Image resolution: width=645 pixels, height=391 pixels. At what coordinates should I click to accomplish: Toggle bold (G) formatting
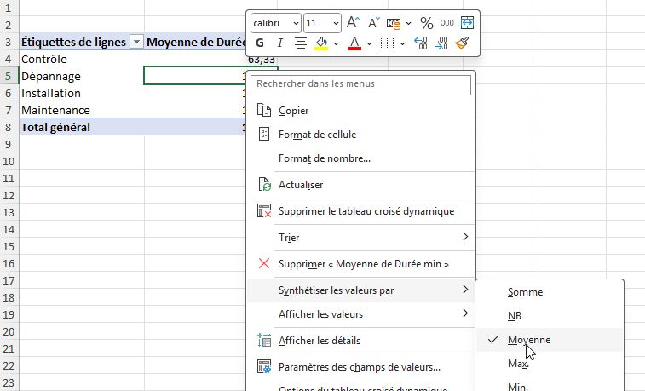[260, 43]
